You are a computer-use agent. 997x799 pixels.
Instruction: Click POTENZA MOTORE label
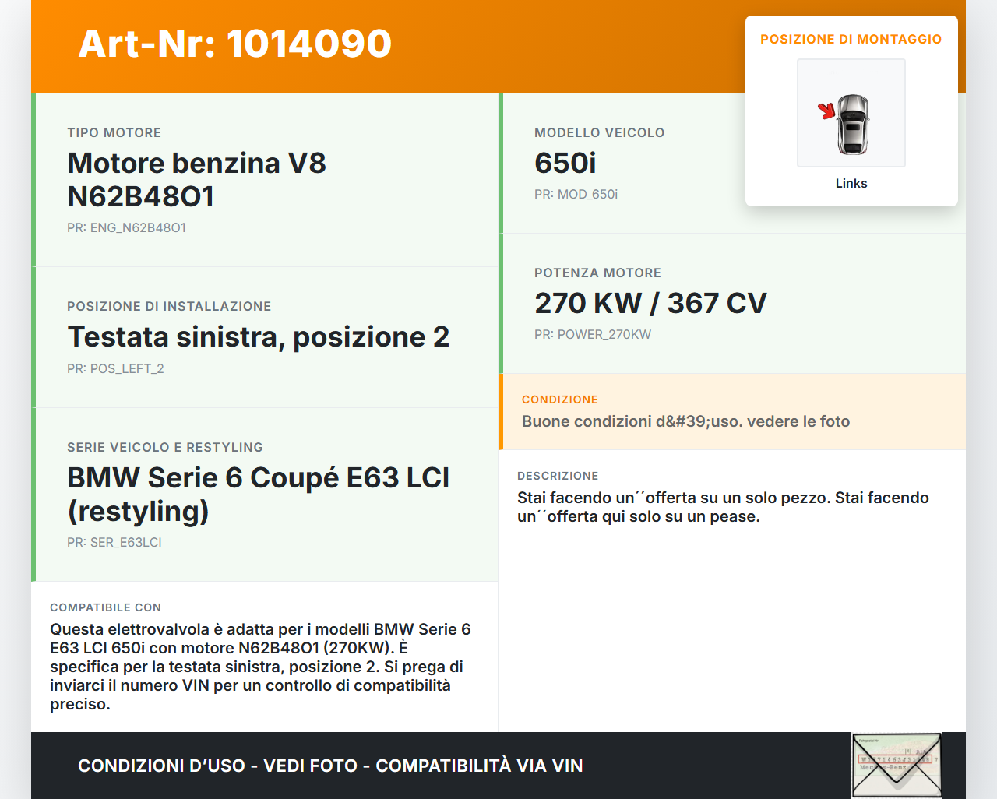click(598, 273)
